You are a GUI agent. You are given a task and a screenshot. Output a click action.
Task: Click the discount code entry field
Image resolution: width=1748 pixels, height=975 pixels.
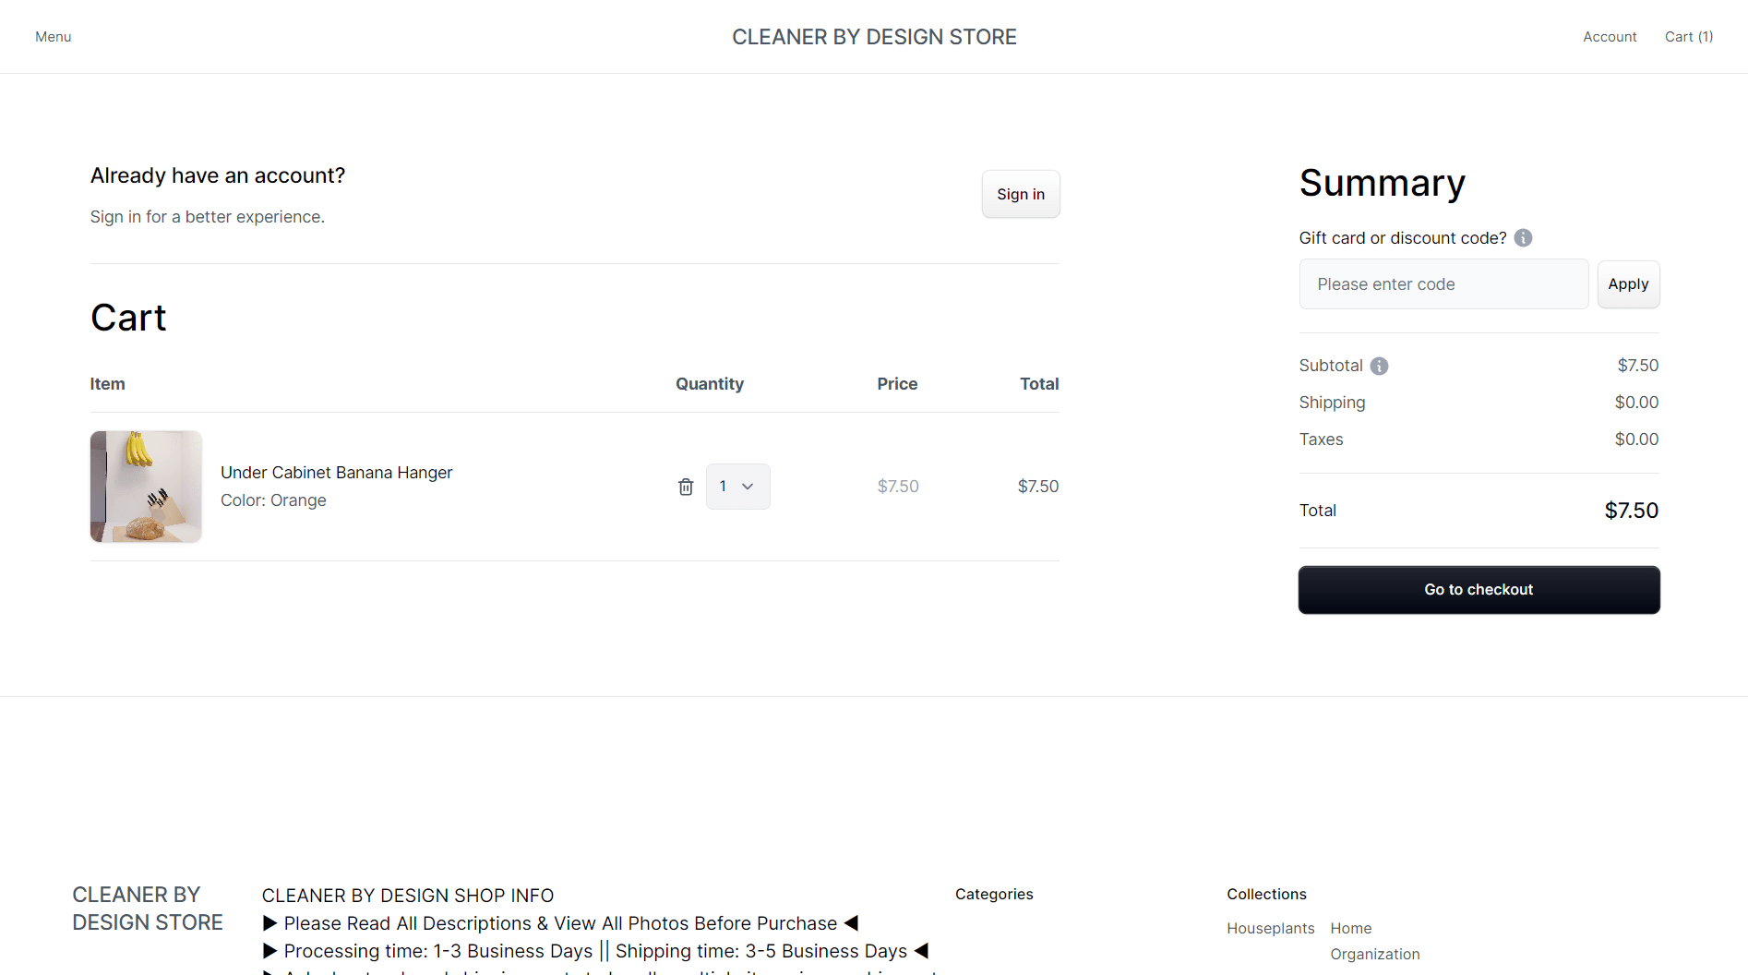click(x=1443, y=283)
